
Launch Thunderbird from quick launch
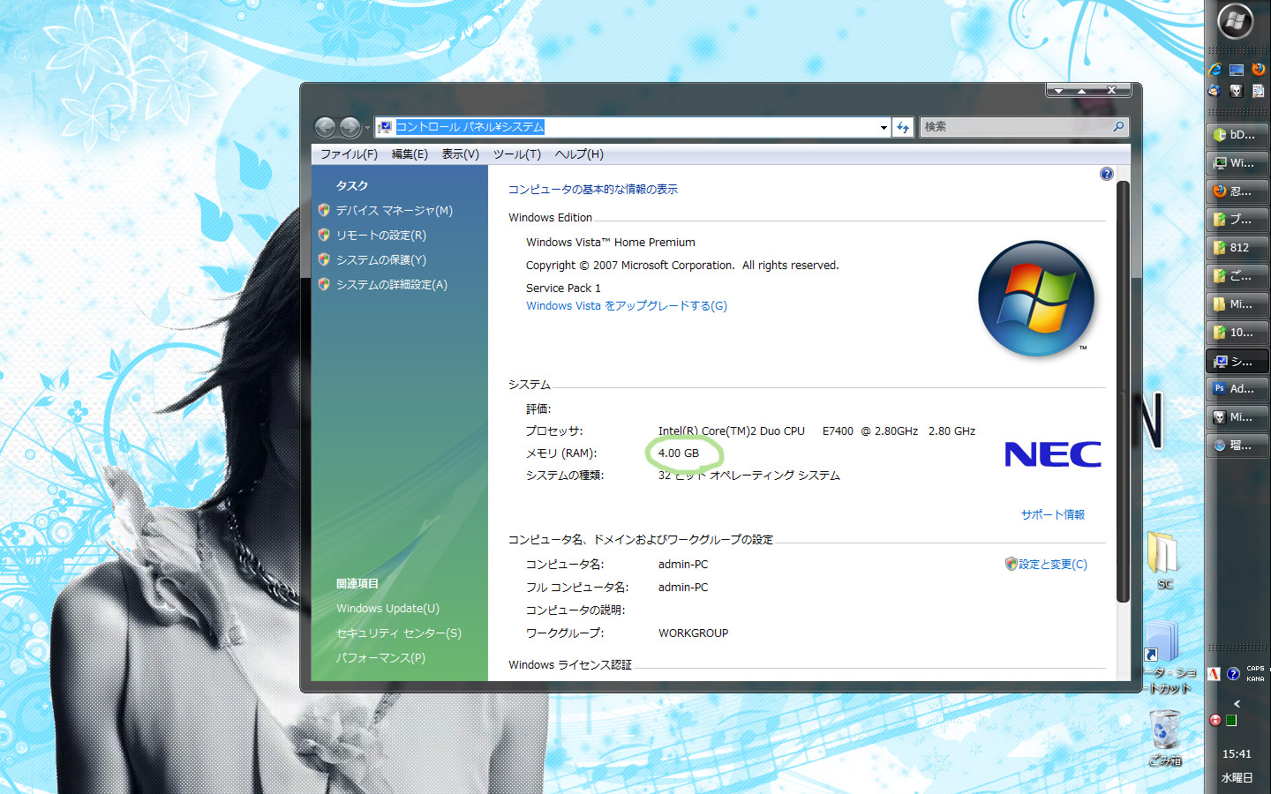pyautogui.click(x=1215, y=91)
